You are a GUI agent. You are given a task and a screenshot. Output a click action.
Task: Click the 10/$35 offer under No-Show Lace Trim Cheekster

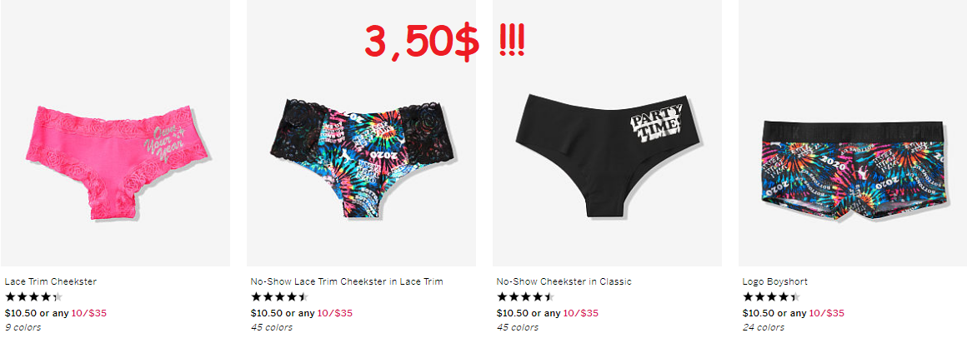point(335,313)
